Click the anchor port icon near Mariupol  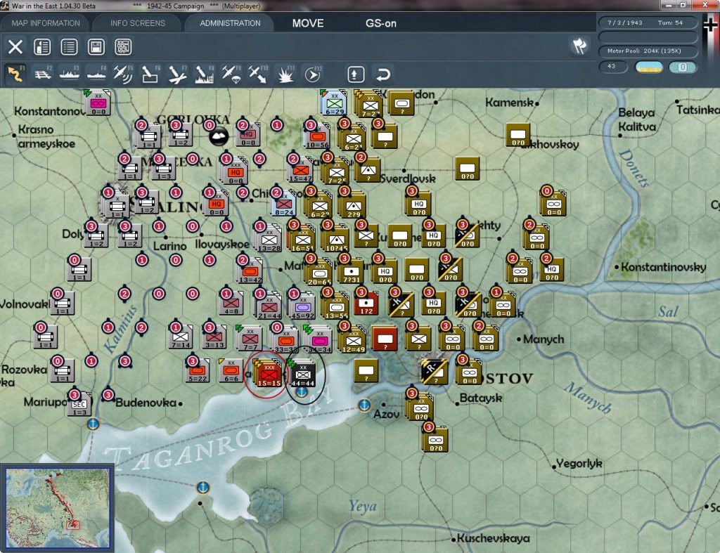pos(93,423)
